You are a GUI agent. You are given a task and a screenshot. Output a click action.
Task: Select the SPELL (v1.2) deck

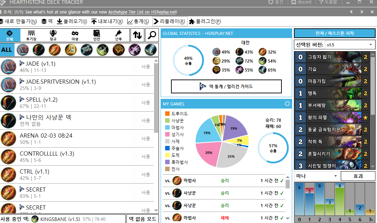[x=77, y=103]
